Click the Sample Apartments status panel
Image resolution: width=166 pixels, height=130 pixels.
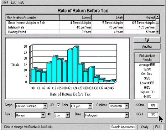[x=123, y=127]
